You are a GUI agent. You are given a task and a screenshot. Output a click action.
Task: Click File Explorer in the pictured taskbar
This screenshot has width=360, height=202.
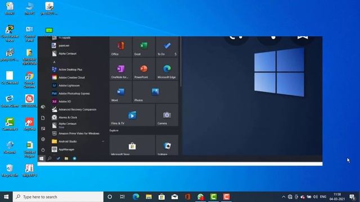tap(66, 158)
